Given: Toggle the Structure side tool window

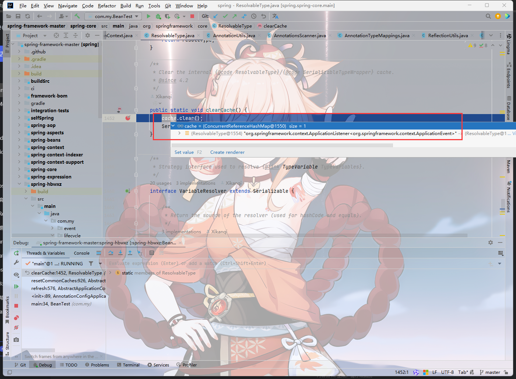Looking at the screenshot, I should pos(7,343).
